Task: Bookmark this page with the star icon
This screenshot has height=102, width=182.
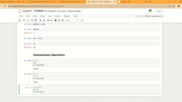Action: (173, 6)
